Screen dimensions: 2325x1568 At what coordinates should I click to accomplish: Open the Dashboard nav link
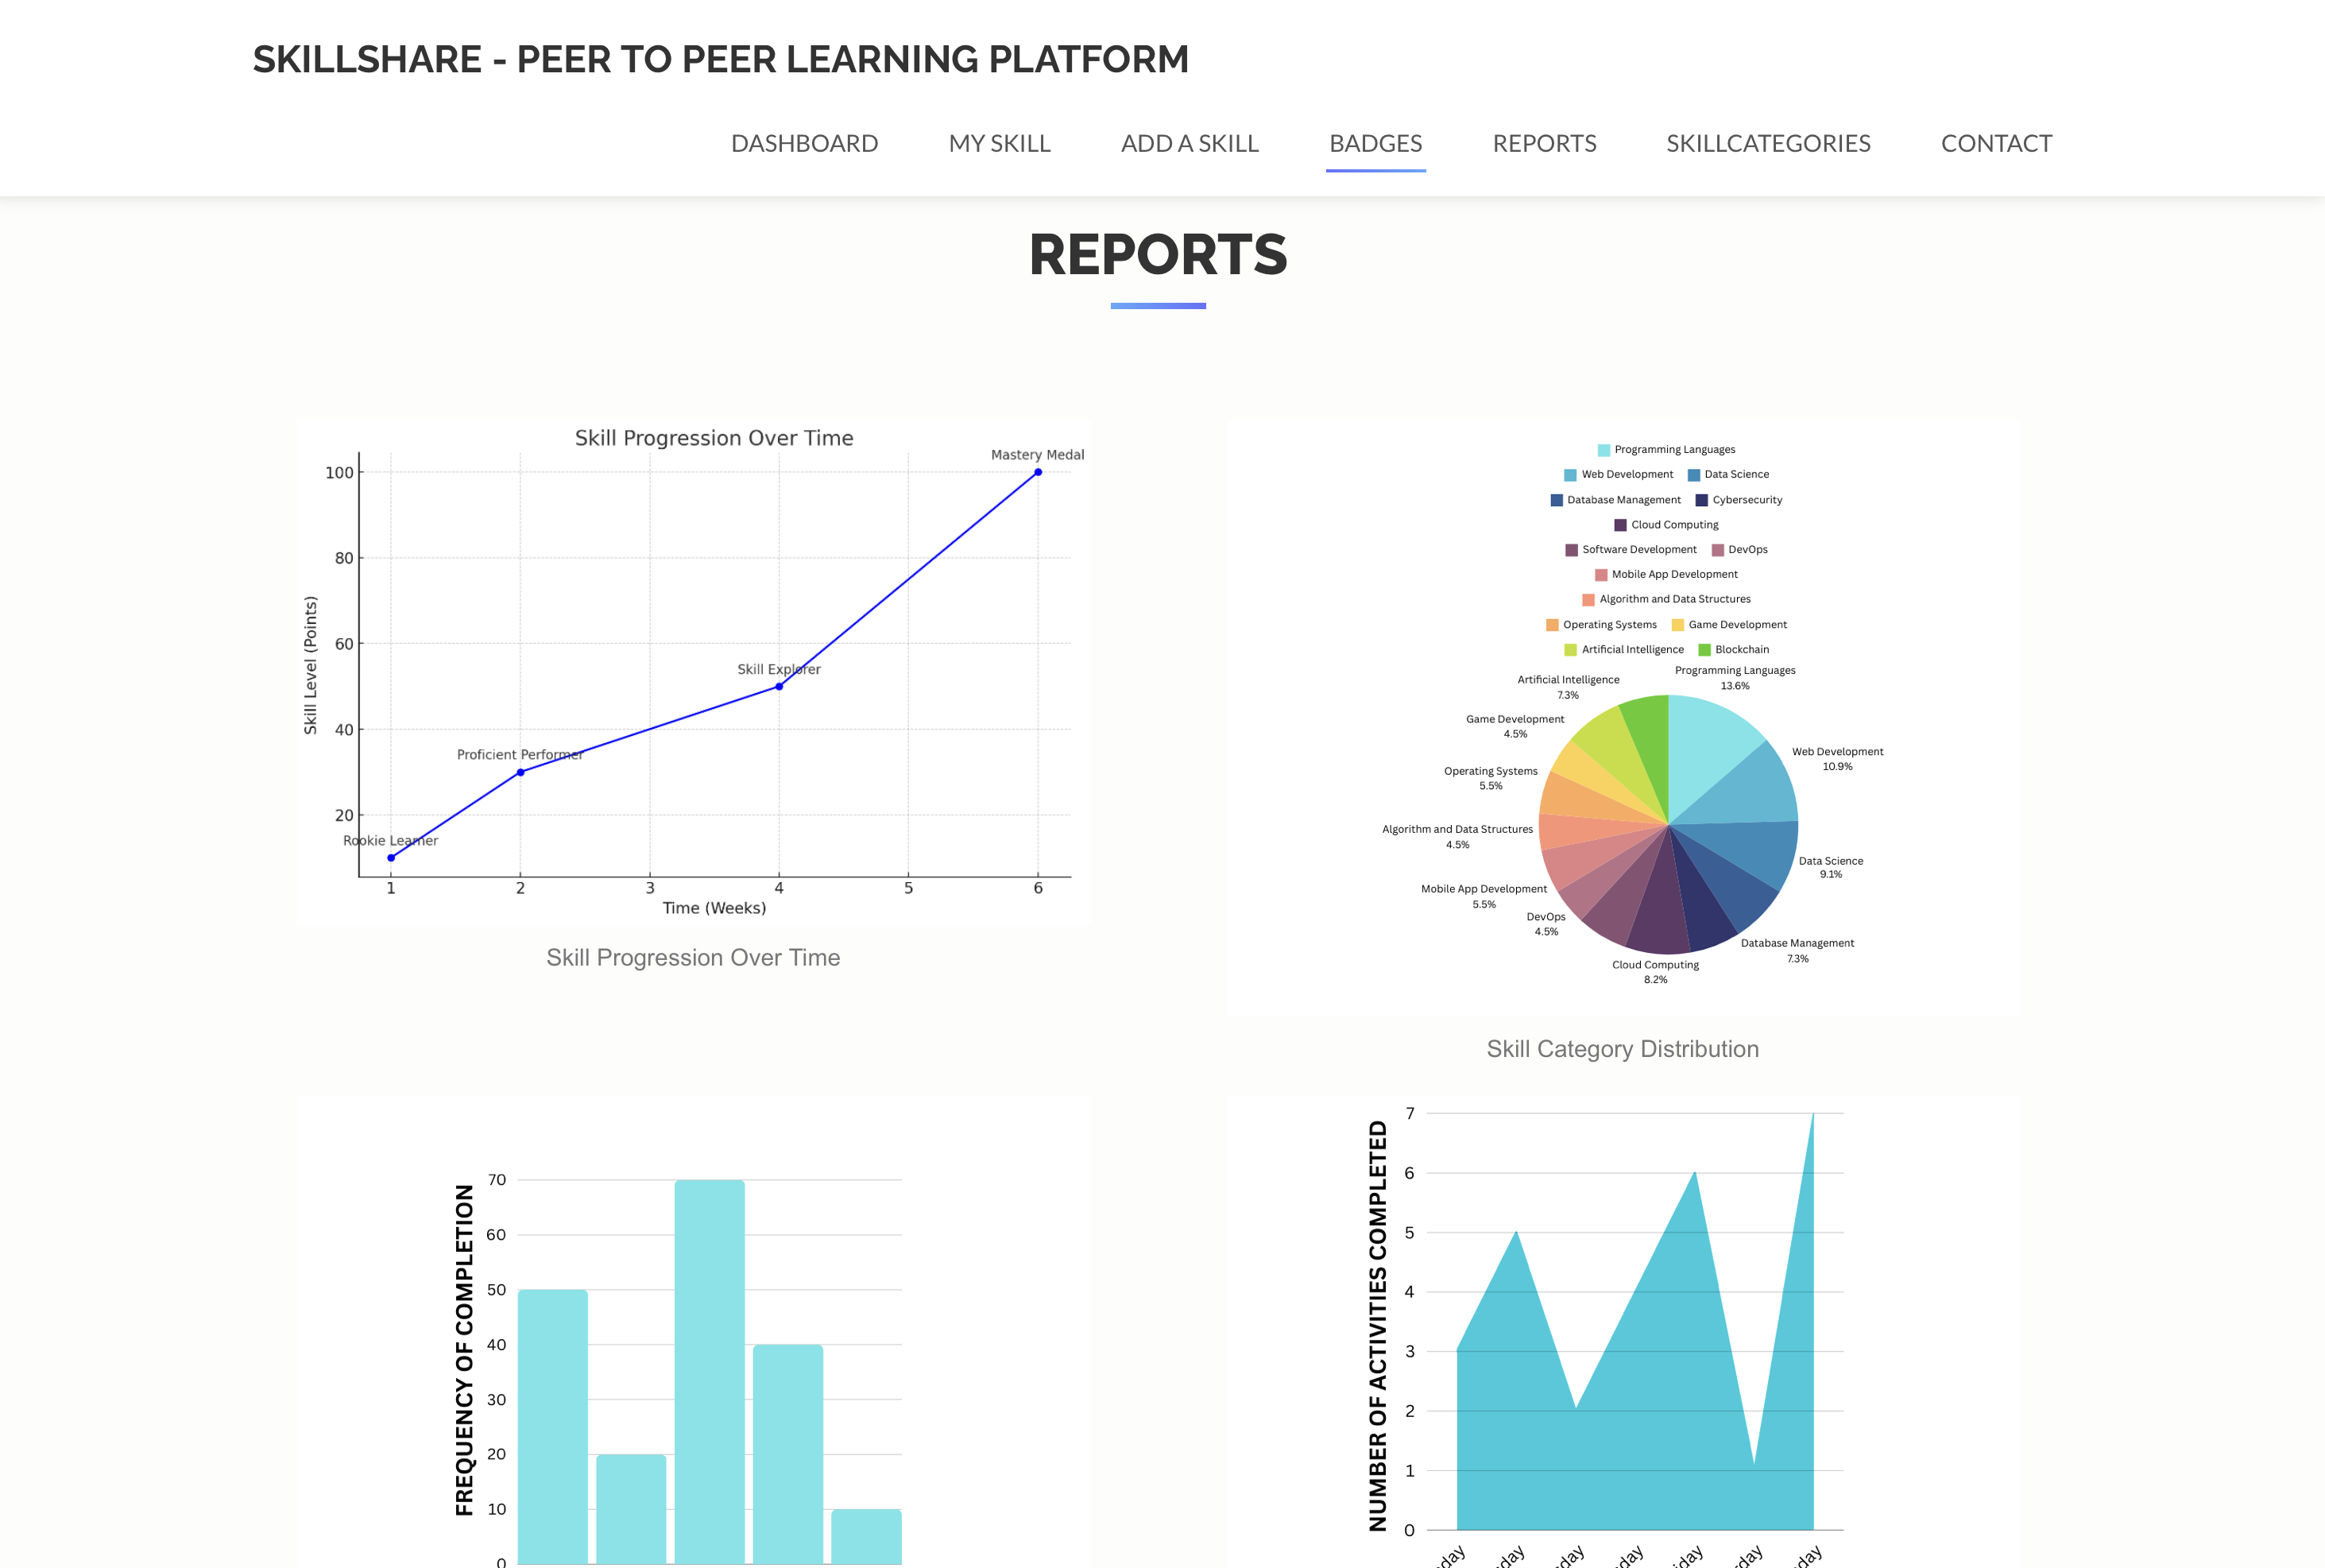pyautogui.click(x=803, y=143)
